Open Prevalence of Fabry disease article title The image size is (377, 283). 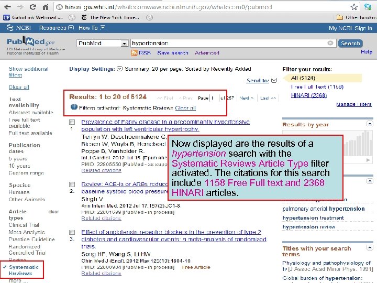coord(165,125)
